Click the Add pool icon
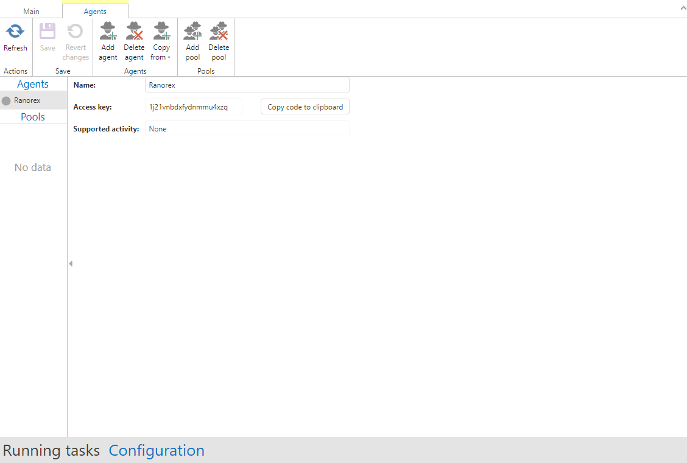The image size is (687, 463). 192,32
